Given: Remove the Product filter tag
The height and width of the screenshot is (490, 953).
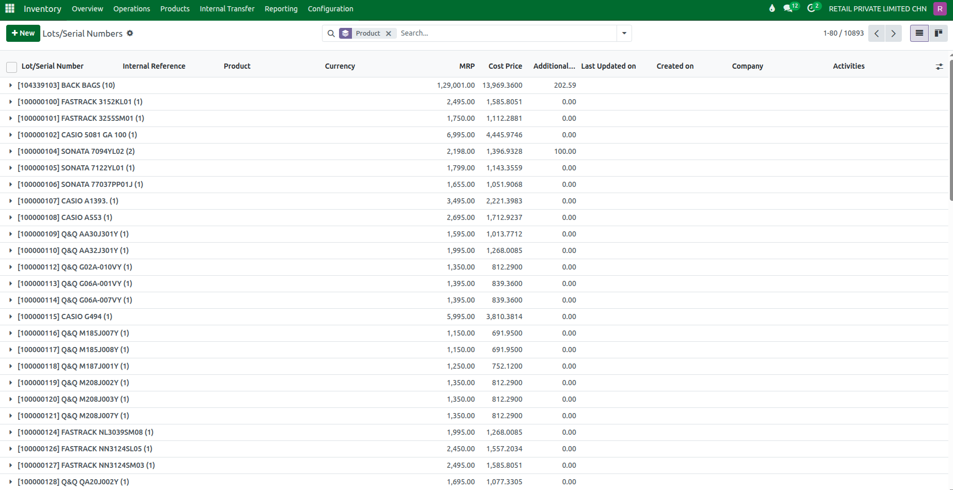Looking at the screenshot, I should (389, 33).
